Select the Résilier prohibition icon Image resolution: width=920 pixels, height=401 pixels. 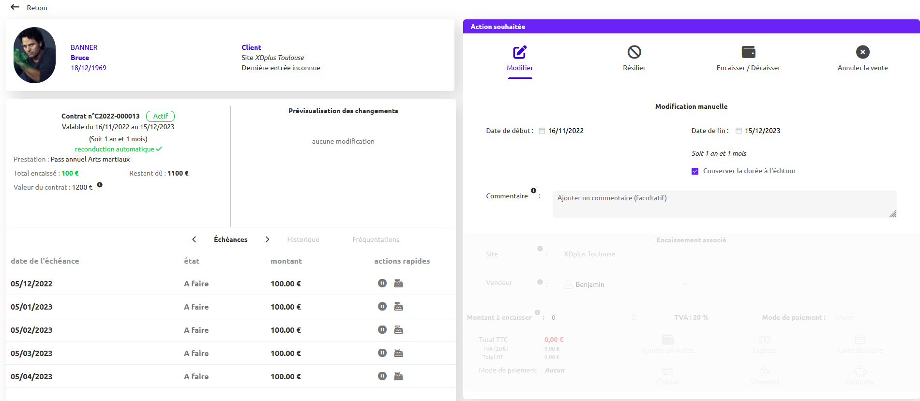pyautogui.click(x=634, y=52)
